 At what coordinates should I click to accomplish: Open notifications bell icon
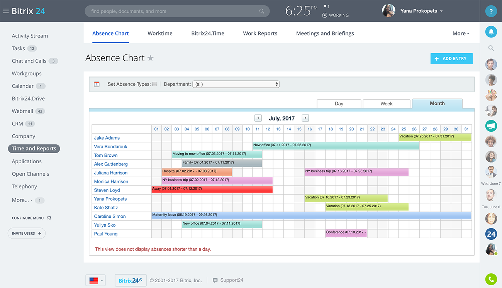[x=491, y=32]
